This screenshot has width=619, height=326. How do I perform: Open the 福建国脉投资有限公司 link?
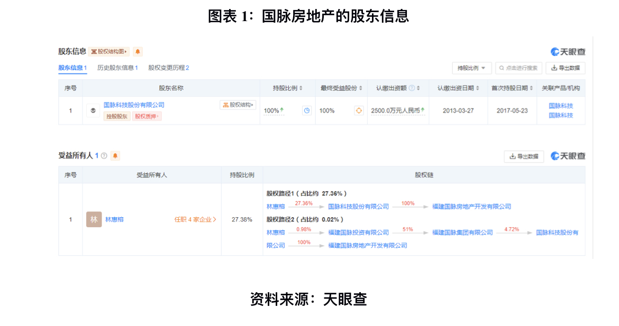click(x=359, y=232)
